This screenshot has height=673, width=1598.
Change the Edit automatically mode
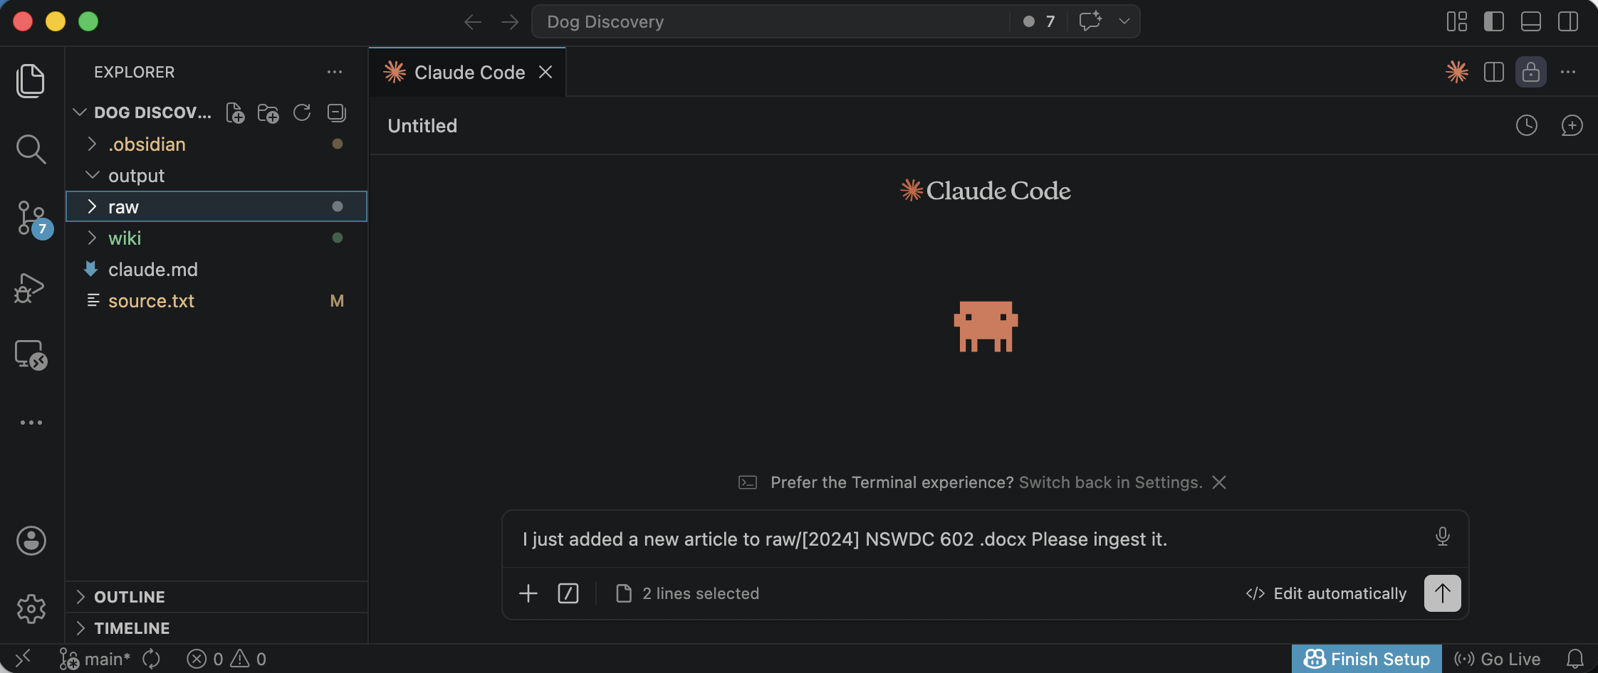(x=1327, y=593)
